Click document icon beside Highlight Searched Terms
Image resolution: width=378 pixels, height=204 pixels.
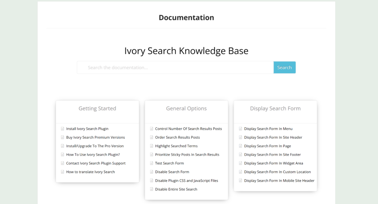(152, 146)
